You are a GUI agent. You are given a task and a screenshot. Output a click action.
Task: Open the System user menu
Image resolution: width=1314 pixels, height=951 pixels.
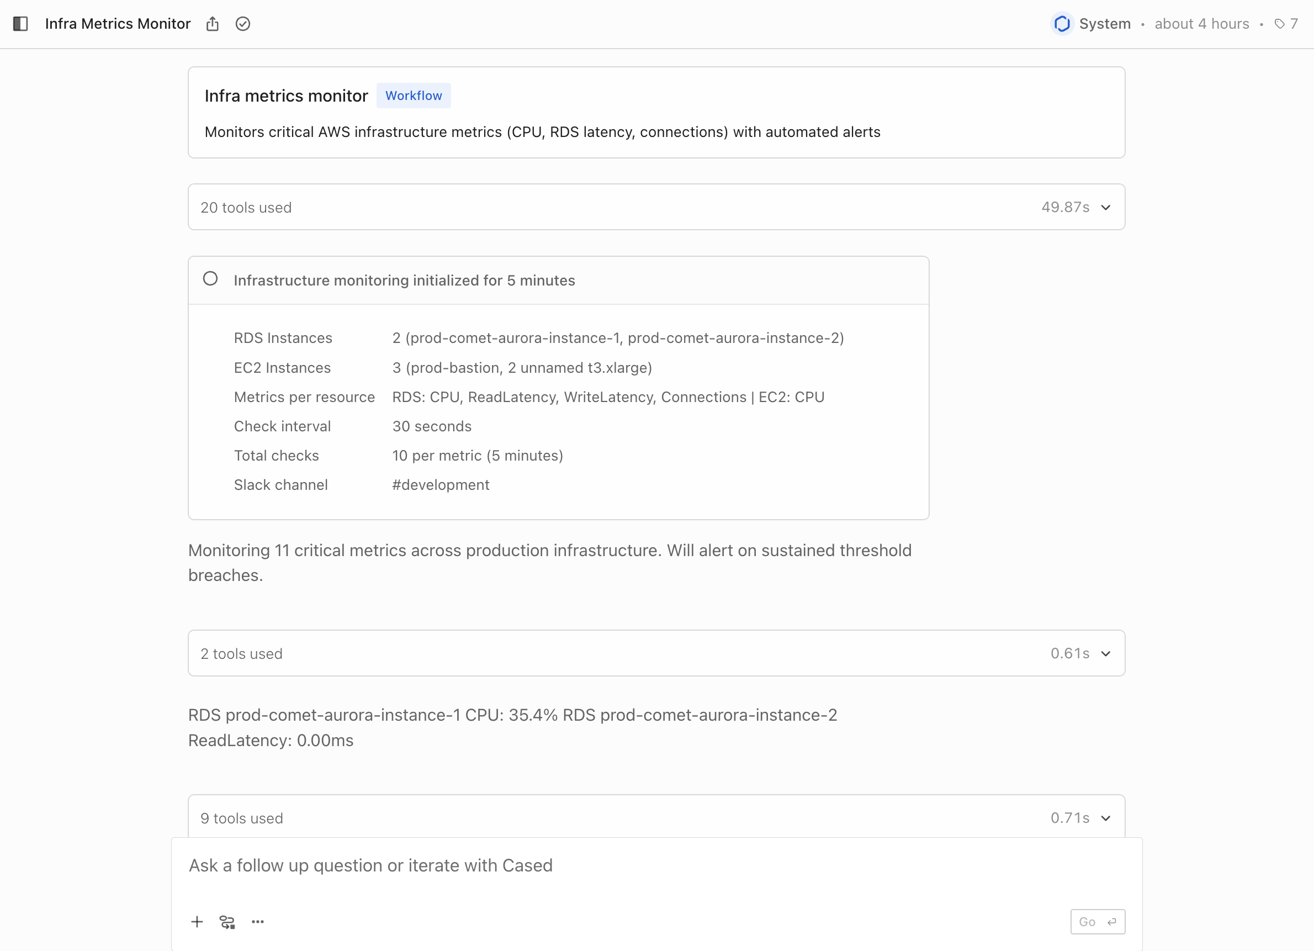[x=1104, y=24]
